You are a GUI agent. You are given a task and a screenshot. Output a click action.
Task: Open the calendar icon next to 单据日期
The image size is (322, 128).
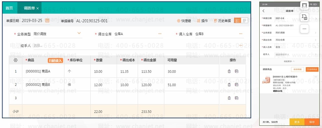tap(47, 20)
